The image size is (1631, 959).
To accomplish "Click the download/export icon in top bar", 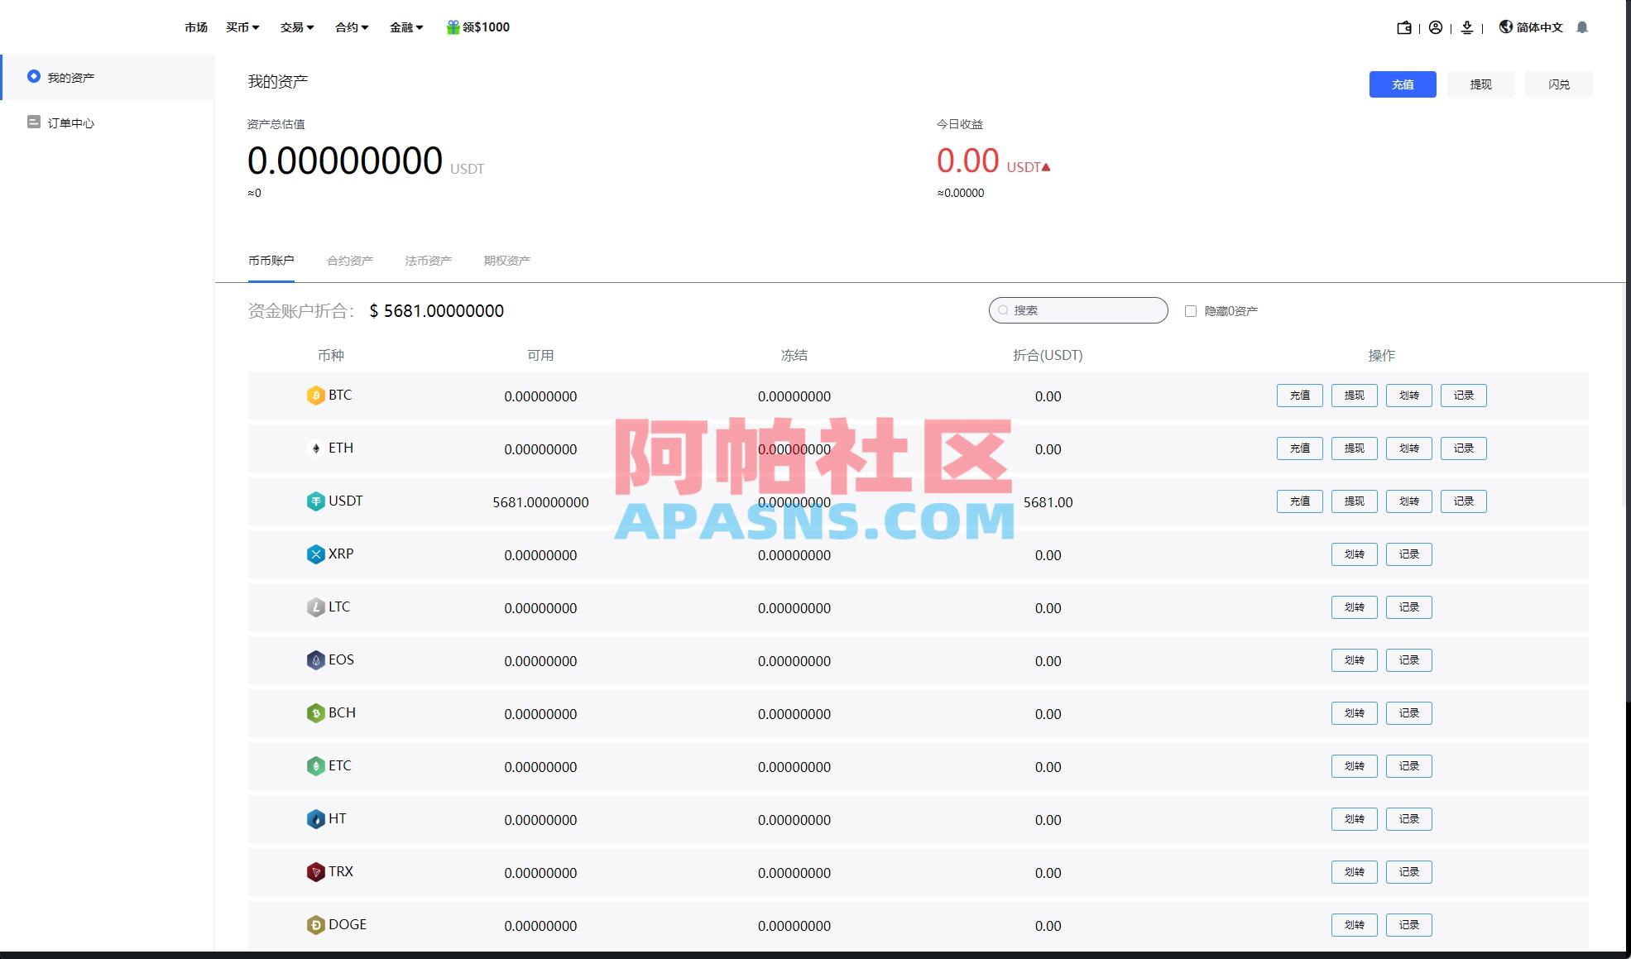I will 1466,27.
